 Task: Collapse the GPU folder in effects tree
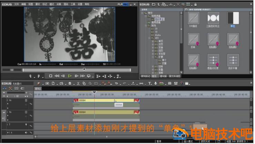149,38
